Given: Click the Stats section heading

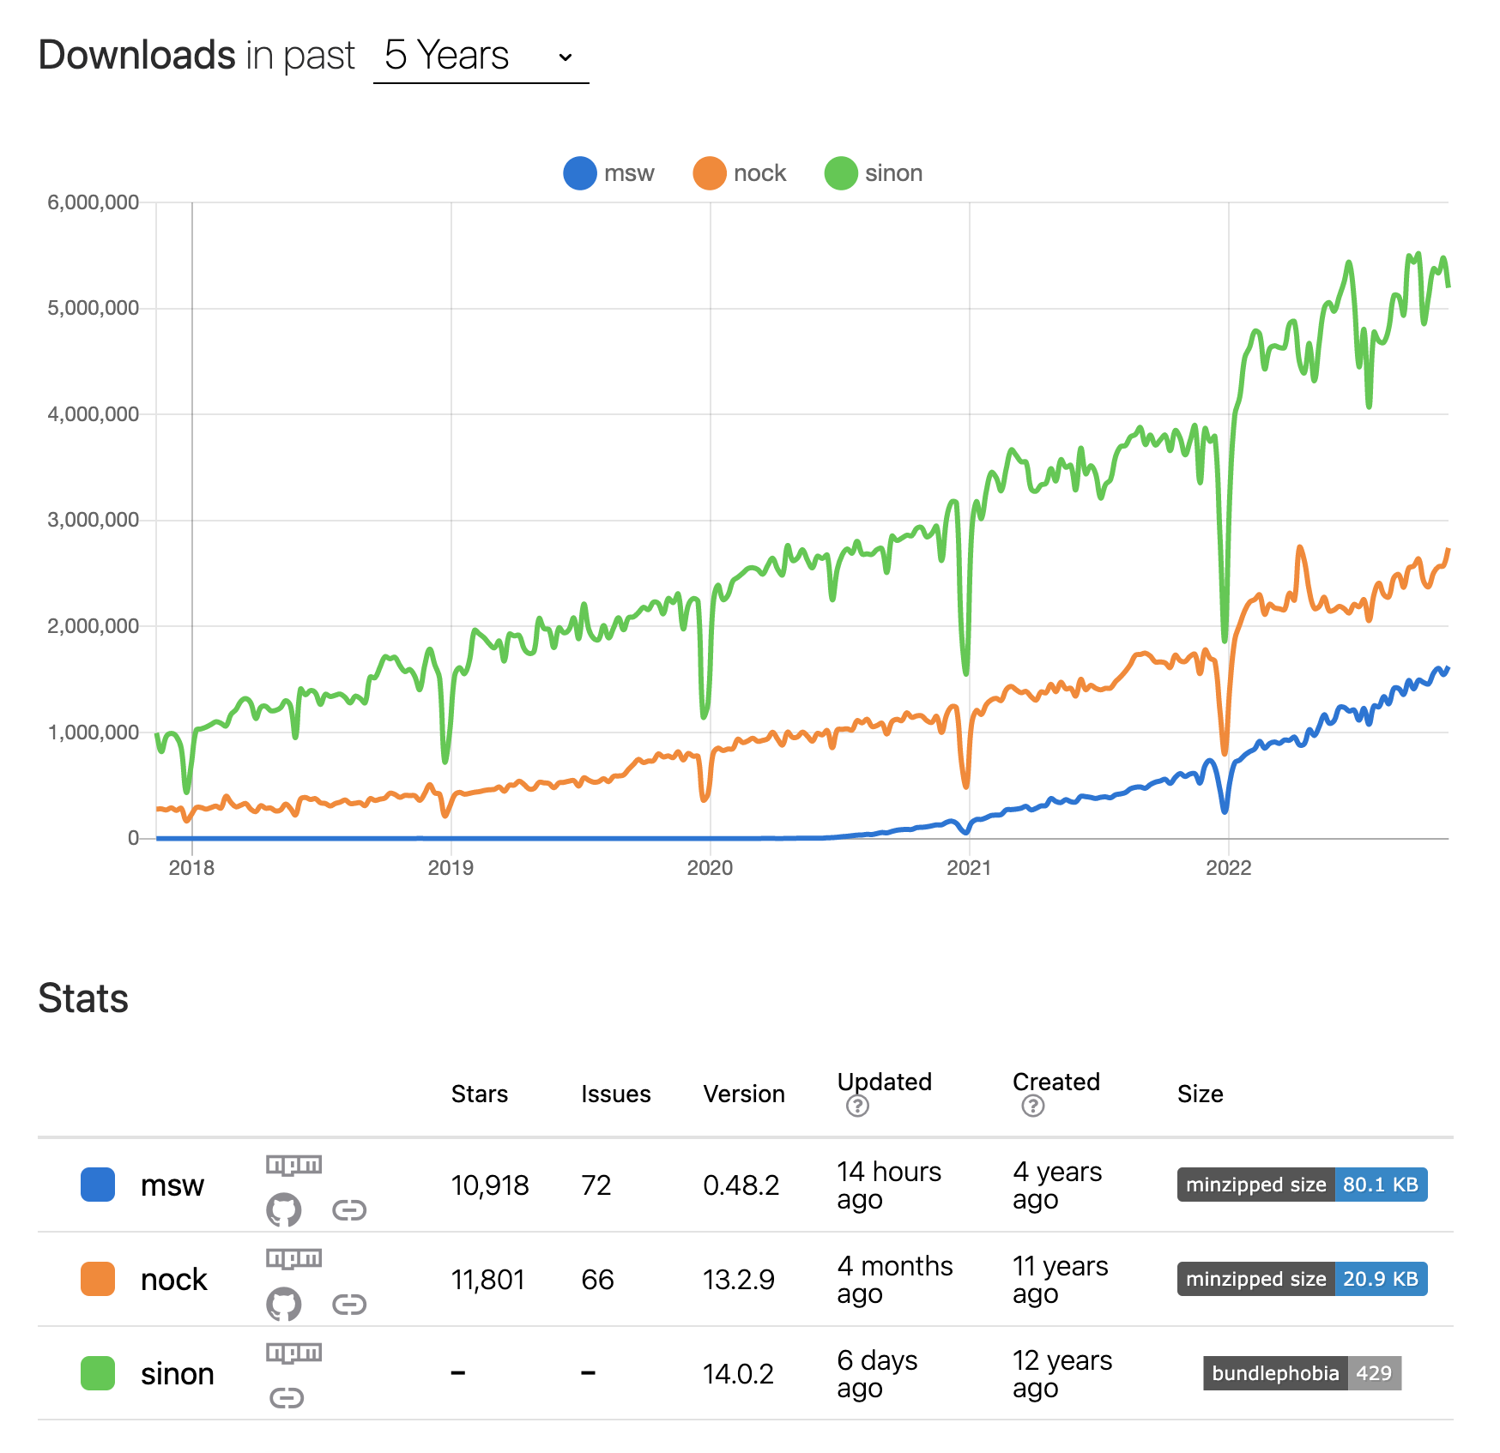Looking at the screenshot, I should (x=83, y=998).
